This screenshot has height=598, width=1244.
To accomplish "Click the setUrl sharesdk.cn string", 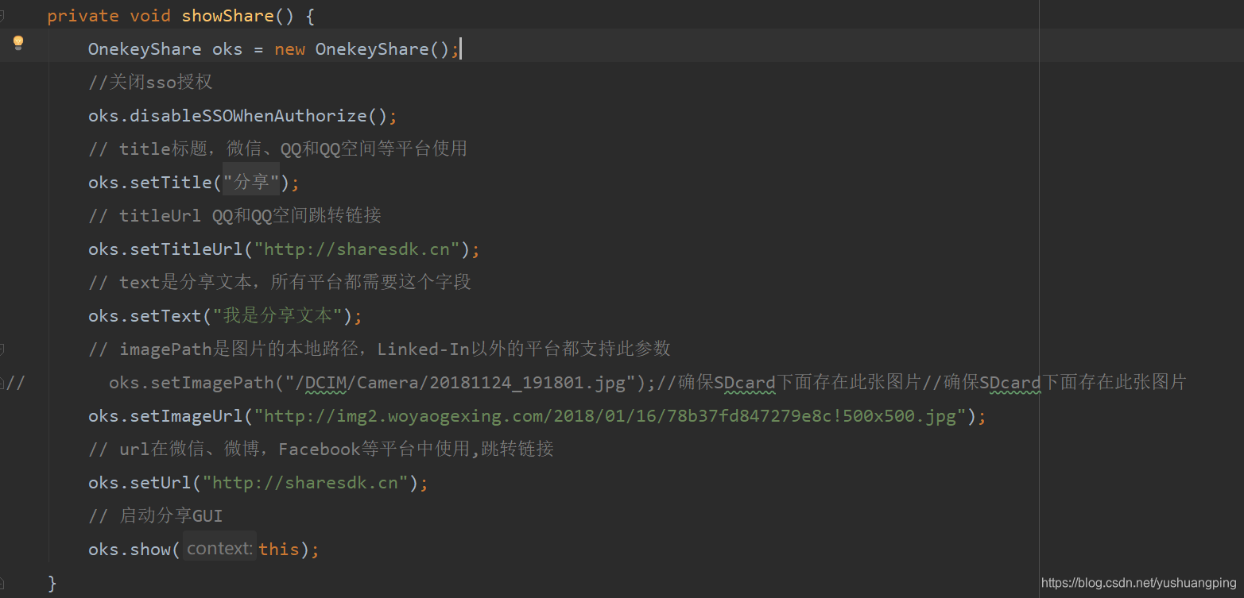I will click(x=305, y=483).
